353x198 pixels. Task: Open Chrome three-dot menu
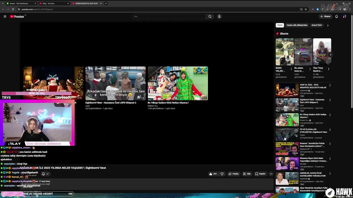coord(350,9)
